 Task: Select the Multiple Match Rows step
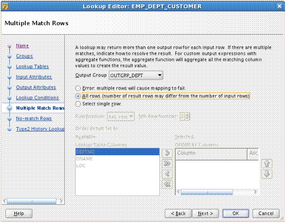[40, 108]
